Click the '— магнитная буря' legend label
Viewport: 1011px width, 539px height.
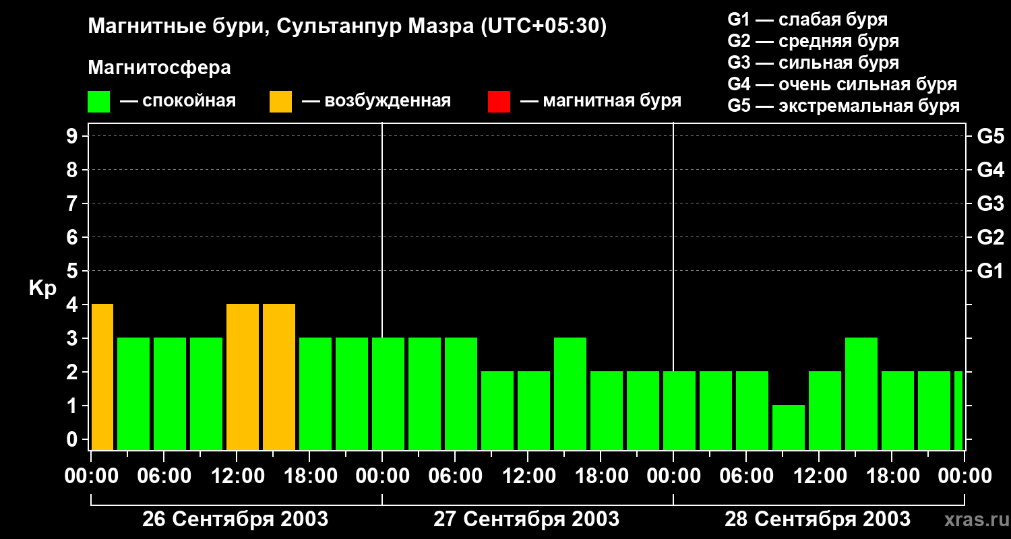(601, 102)
